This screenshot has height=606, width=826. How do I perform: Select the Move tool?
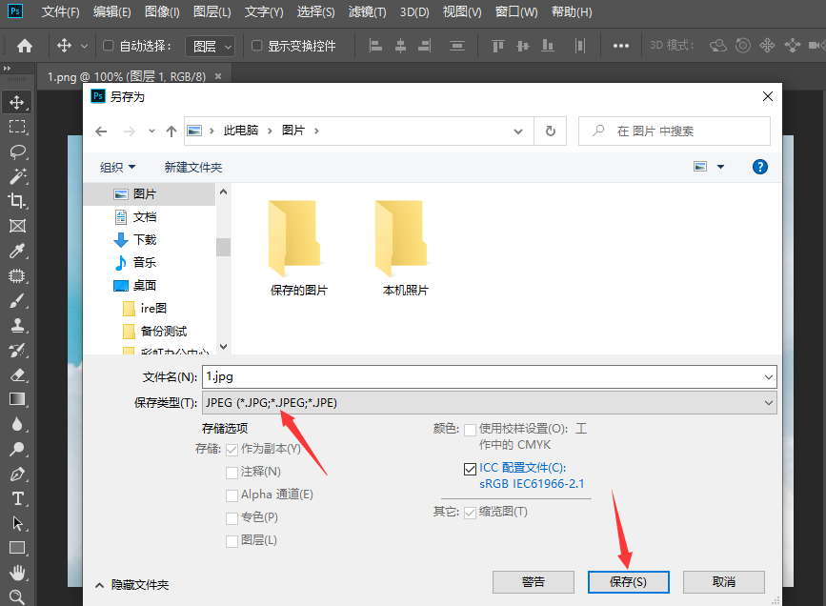(x=17, y=102)
